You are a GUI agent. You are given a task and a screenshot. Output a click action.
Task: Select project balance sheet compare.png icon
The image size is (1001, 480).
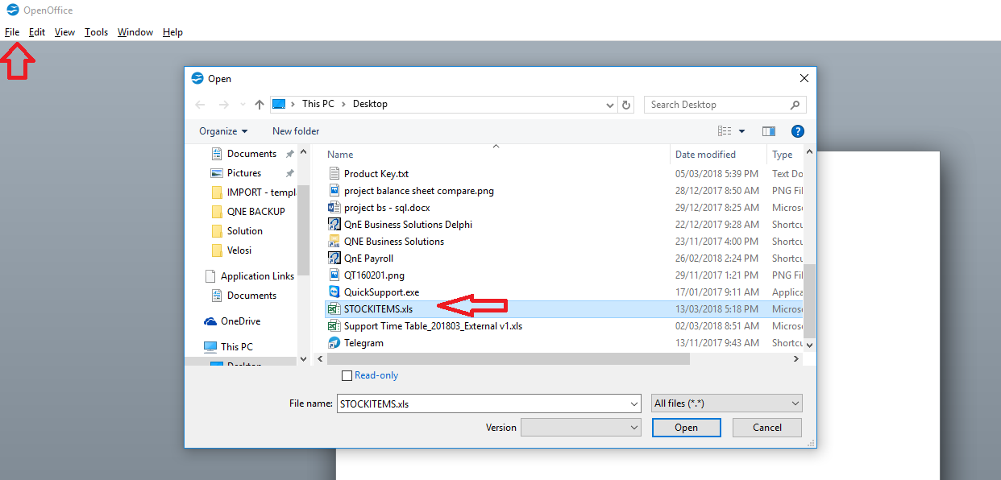coord(334,191)
